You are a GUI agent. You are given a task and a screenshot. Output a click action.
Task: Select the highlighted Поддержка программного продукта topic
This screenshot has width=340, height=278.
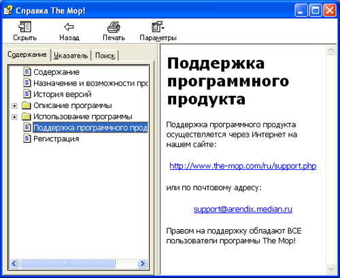(x=90, y=128)
